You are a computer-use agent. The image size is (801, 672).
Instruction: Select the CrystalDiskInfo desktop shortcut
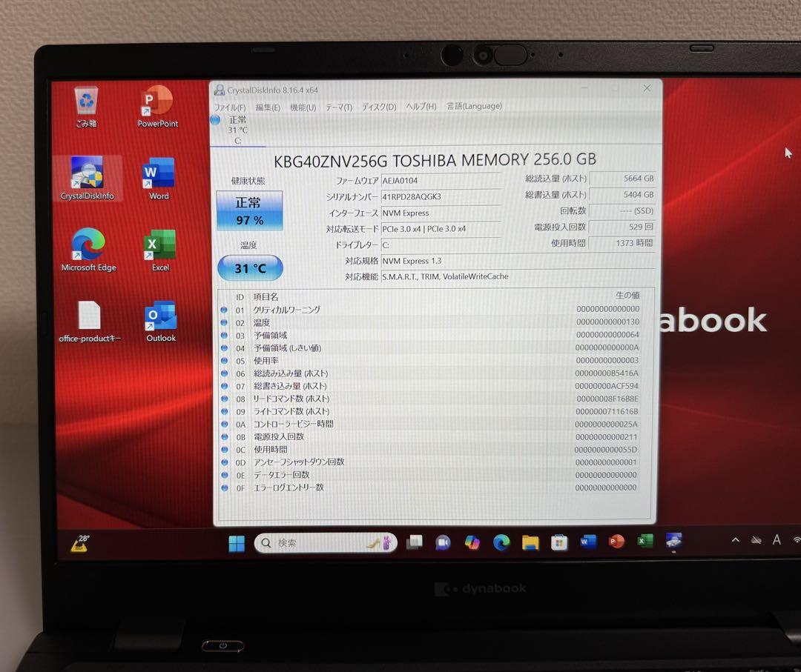coord(88,178)
